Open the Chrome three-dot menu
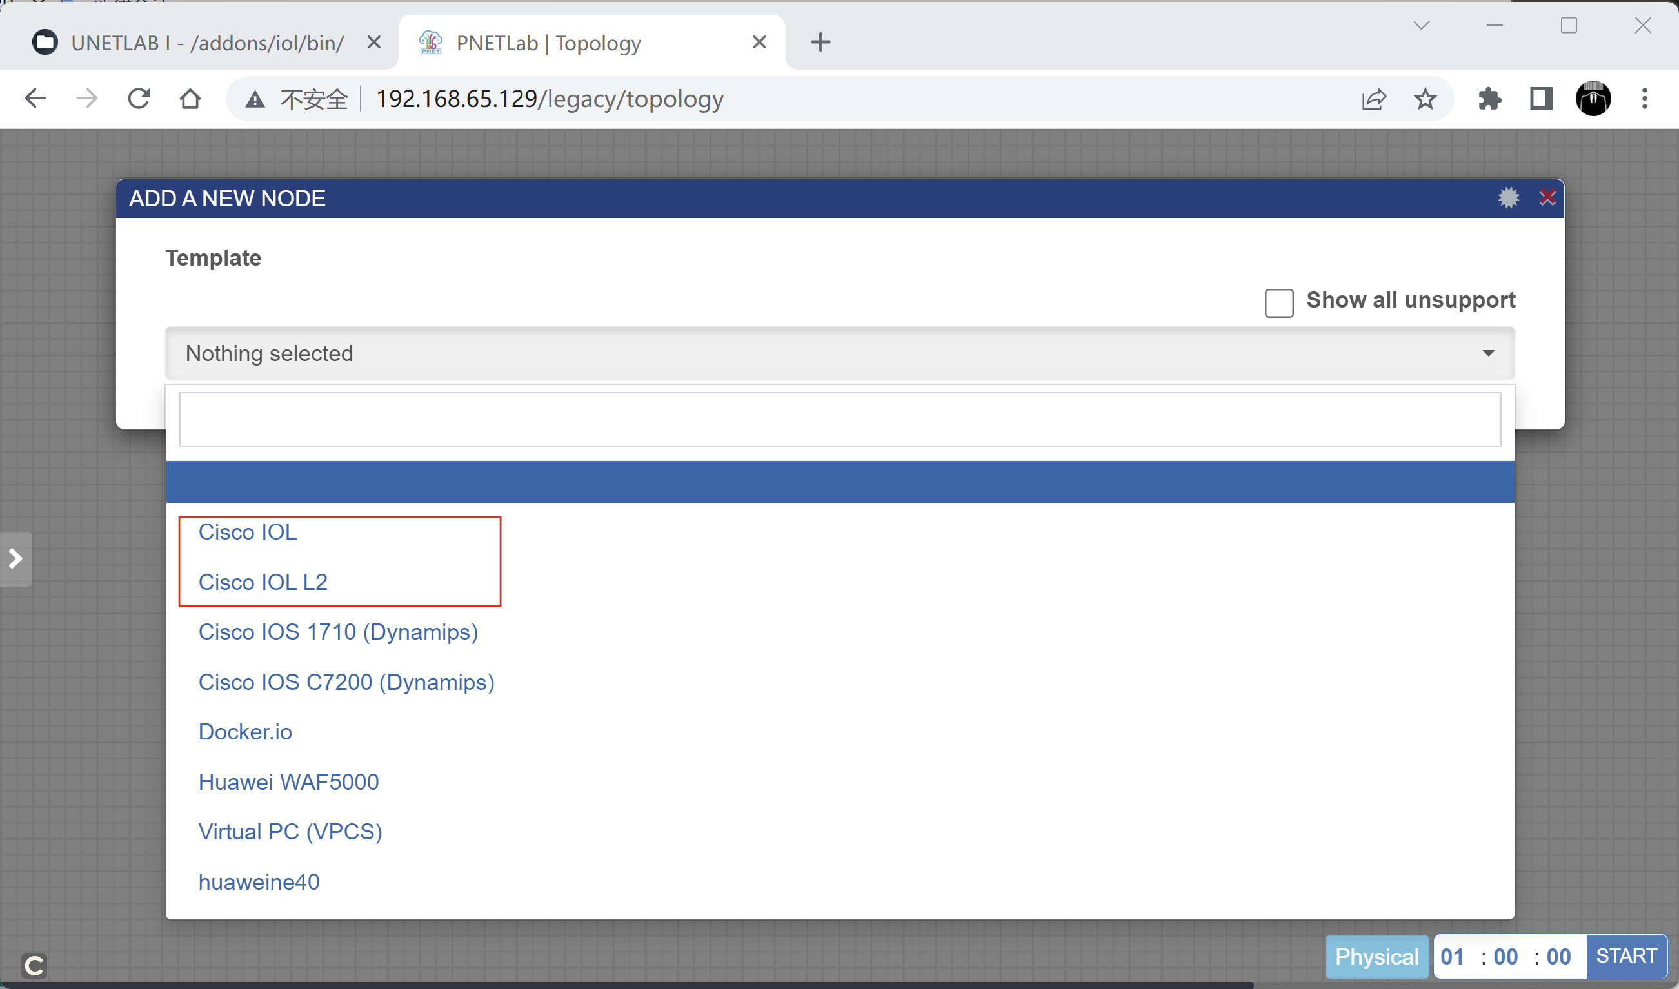This screenshot has height=989, width=1679. (x=1644, y=99)
